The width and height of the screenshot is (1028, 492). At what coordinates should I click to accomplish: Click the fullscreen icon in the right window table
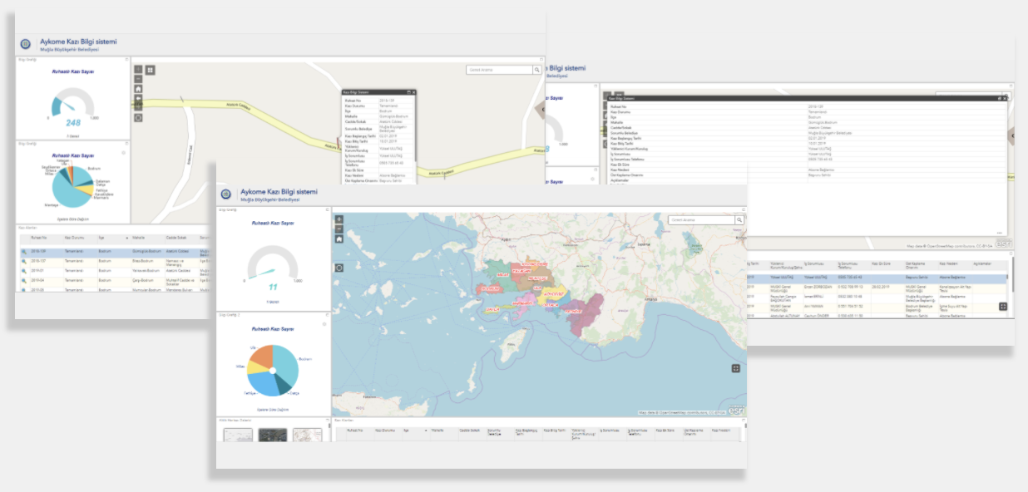tap(1004, 306)
